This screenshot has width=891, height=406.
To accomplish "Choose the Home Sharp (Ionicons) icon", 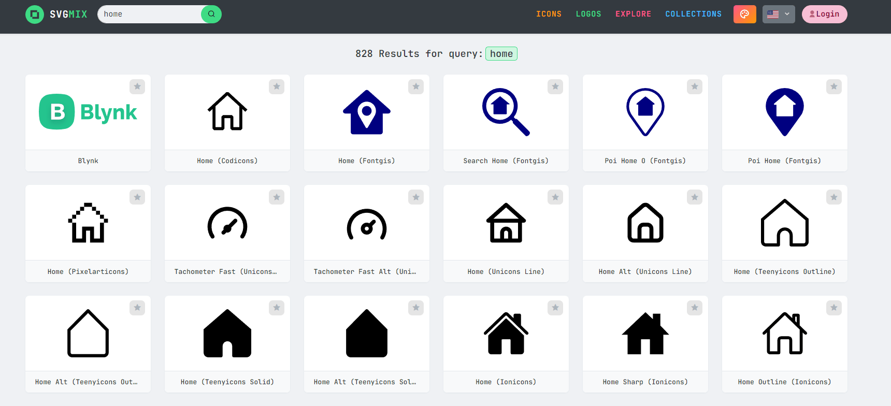I will pos(645,334).
